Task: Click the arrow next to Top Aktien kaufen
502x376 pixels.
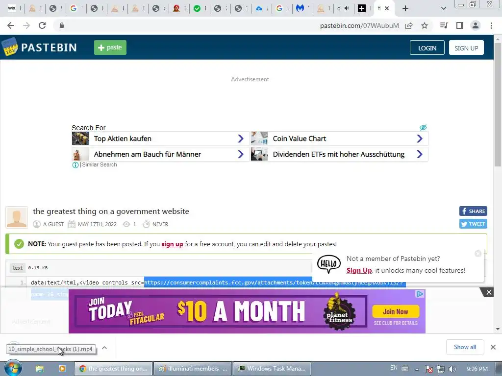Action: coord(240,139)
